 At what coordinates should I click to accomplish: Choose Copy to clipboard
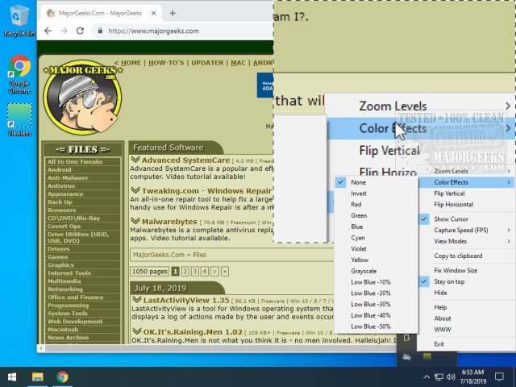[467, 256]
